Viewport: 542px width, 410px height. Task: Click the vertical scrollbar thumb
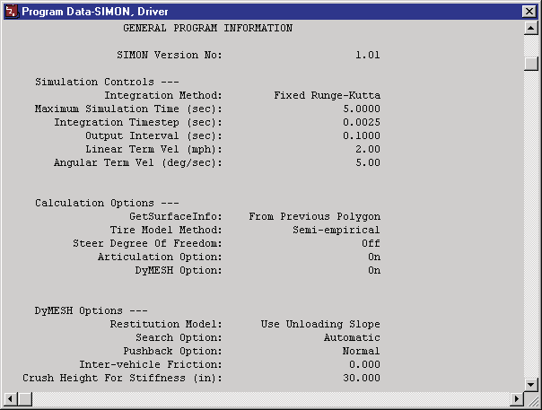[x=530, y=64]
